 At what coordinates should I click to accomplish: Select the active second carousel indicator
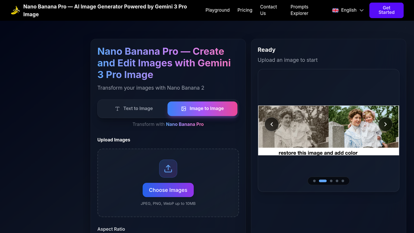(323, 181)
